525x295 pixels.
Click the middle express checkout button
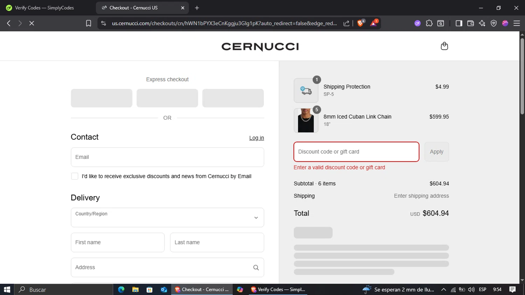(167, 98)
